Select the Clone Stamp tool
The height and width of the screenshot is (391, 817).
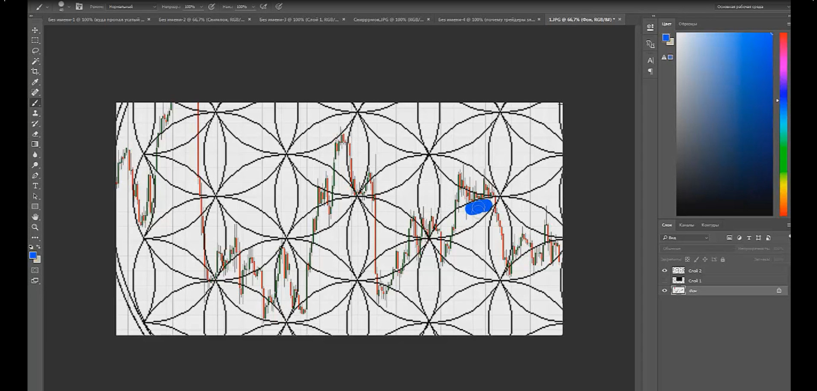click(x=35, y=113)
